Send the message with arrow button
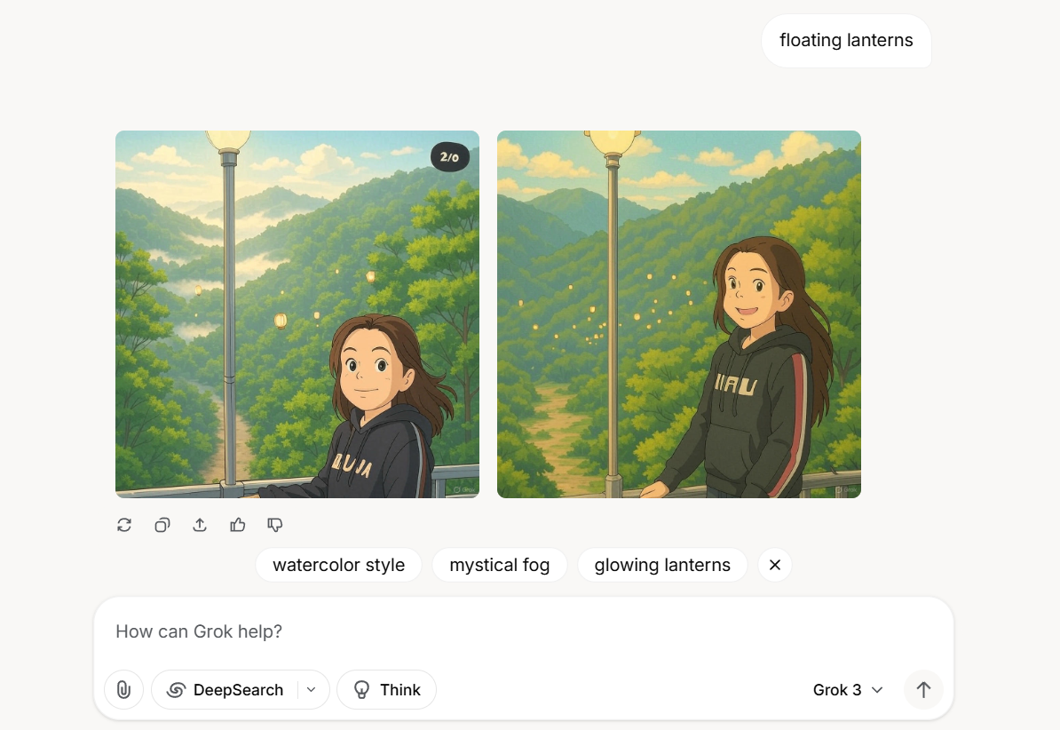 pos(923,689)
